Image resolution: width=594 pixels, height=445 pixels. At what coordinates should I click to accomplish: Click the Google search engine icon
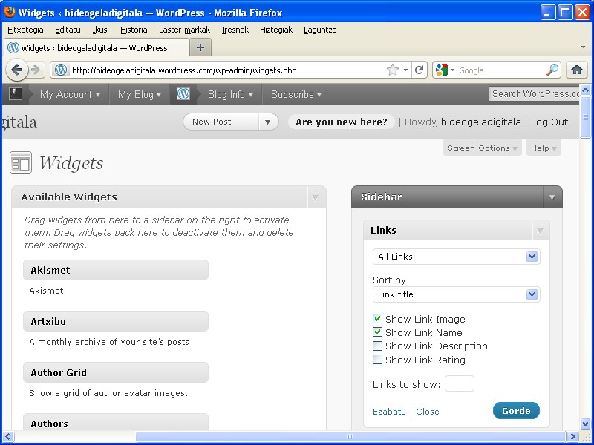point(442,70)
